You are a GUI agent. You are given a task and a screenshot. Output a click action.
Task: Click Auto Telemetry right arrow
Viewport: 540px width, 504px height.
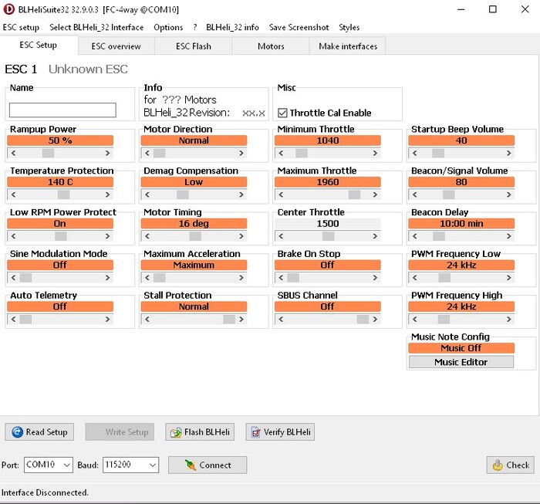[108, 320]
